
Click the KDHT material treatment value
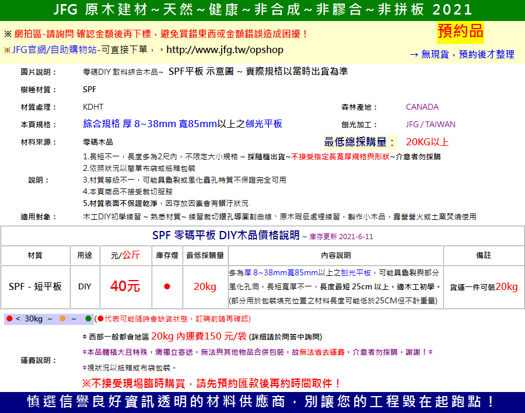[x=93, y=107]
